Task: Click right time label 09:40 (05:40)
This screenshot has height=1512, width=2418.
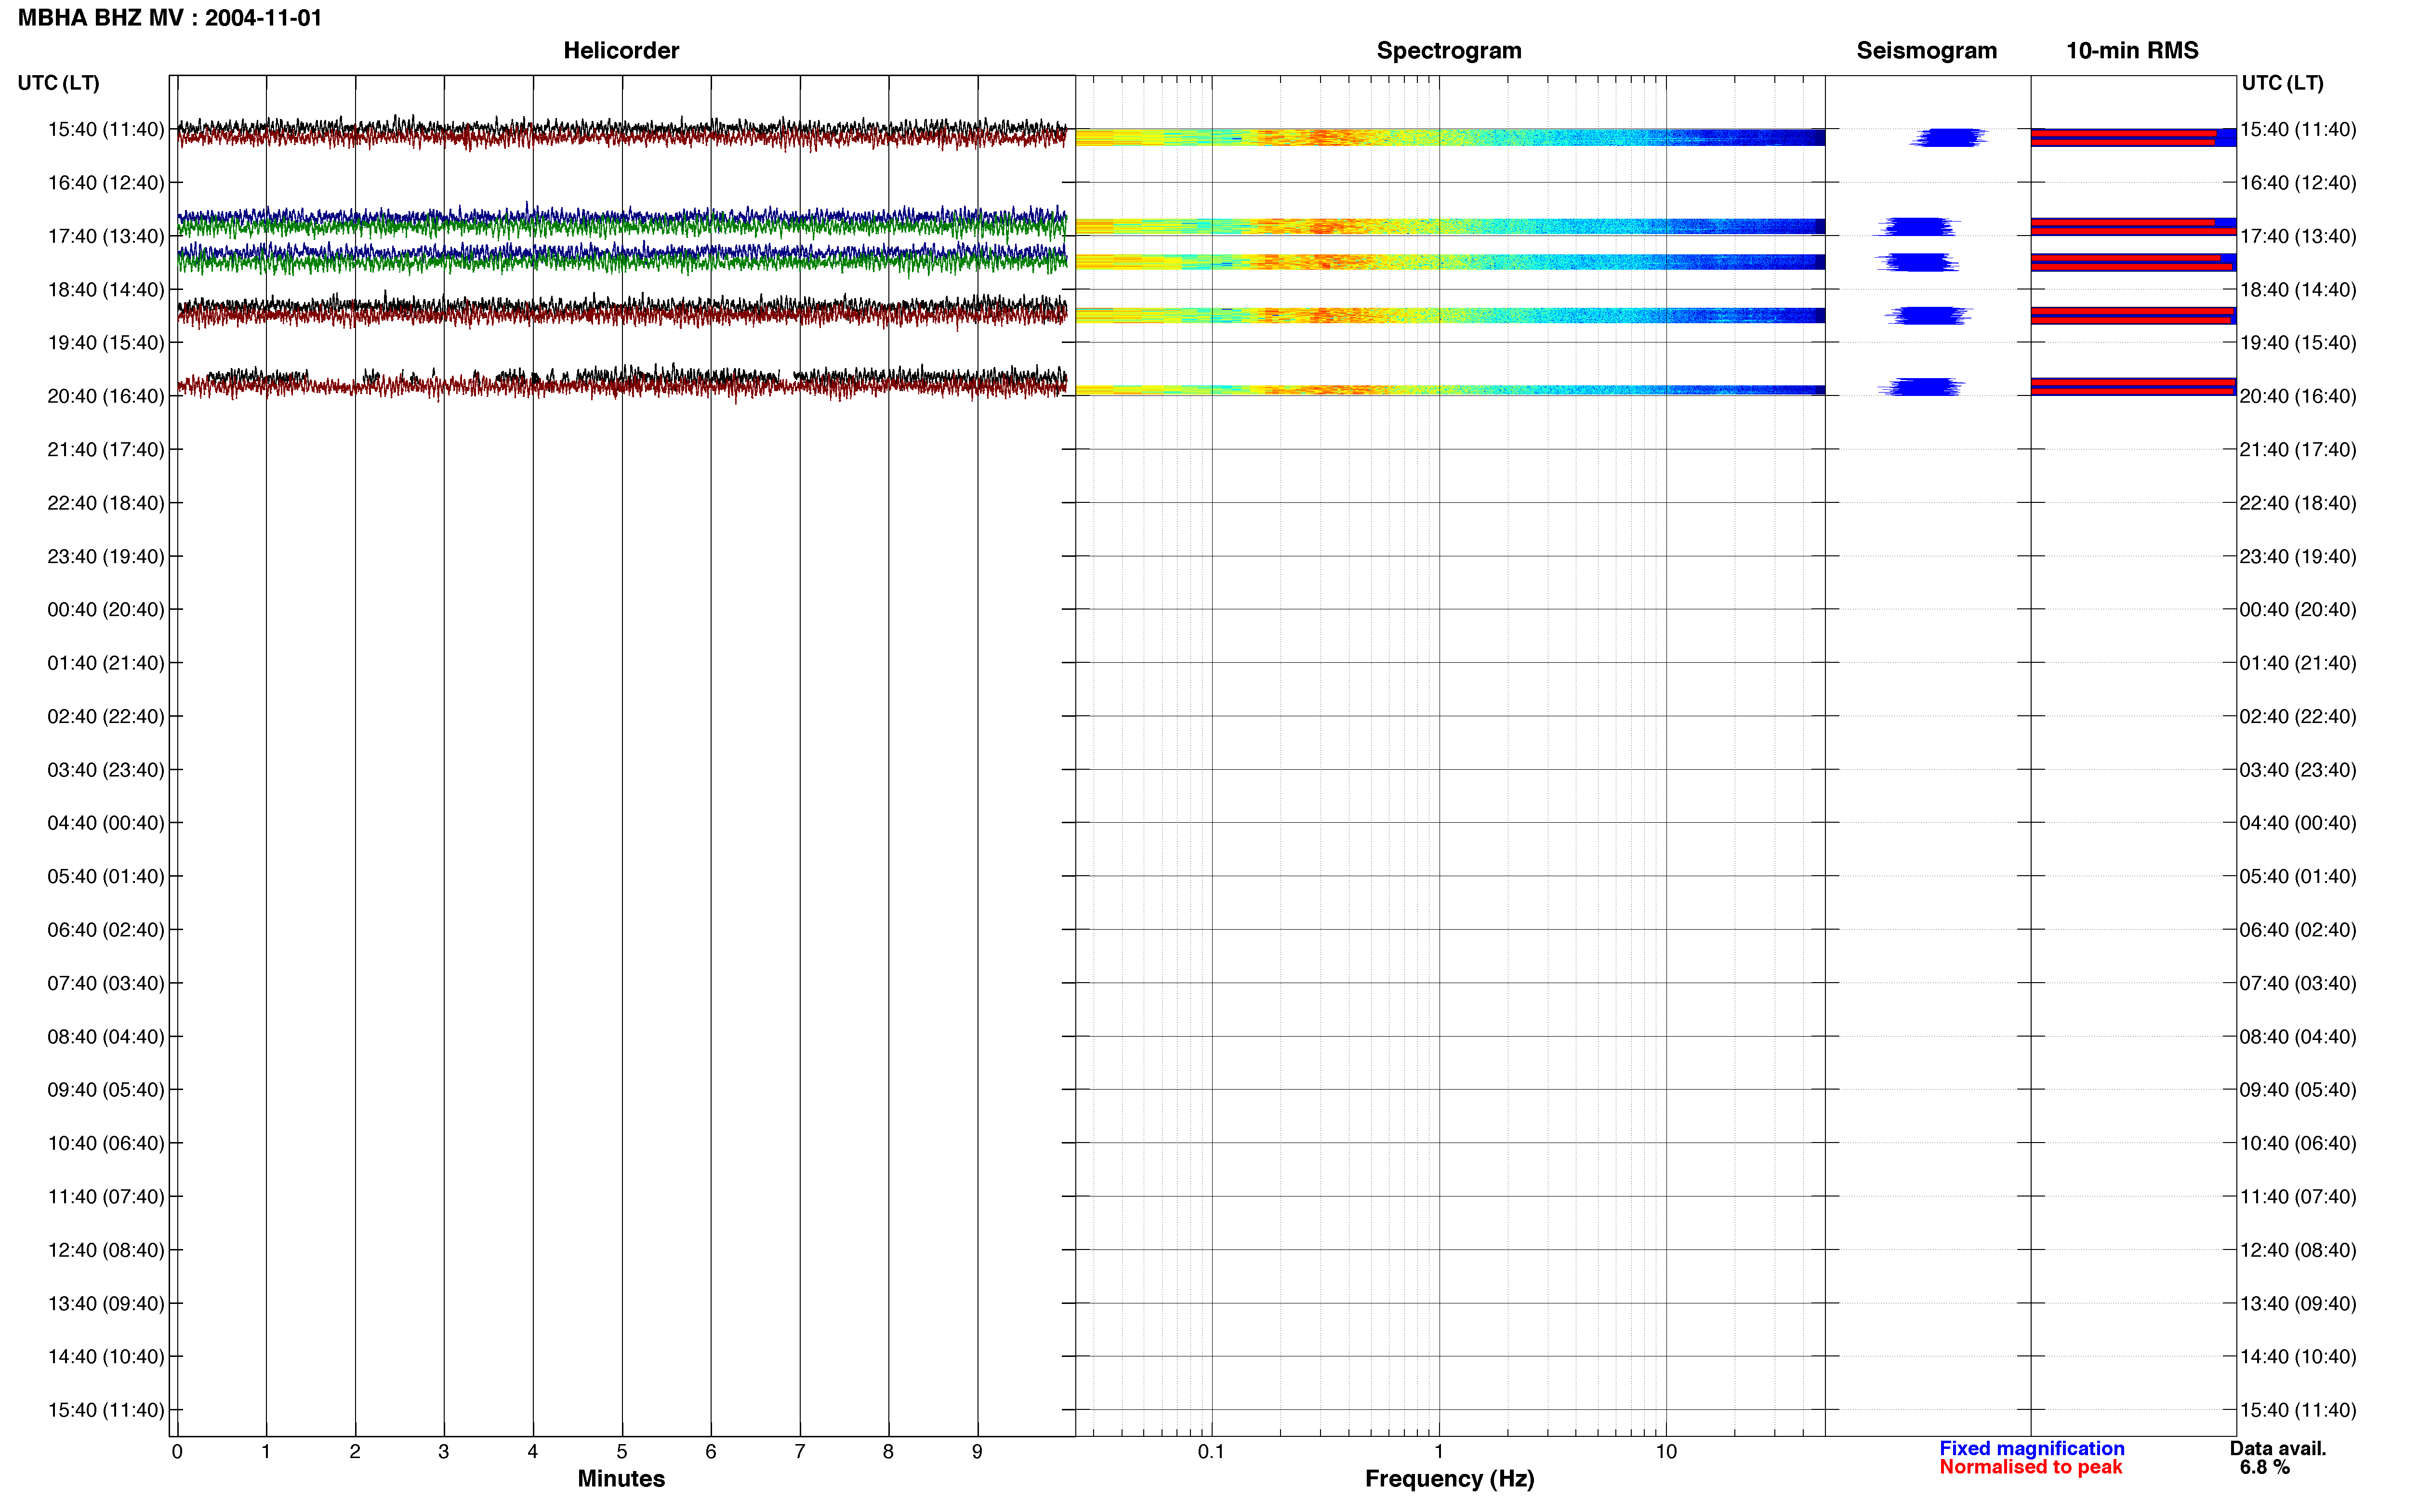Action: coord(2298,1090)
